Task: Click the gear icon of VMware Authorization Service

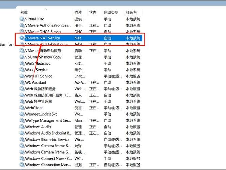Action: [x=22, y=25]
